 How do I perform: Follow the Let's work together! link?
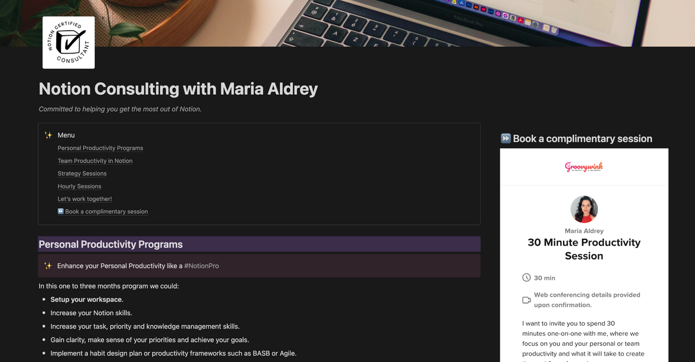pos(85,199)
